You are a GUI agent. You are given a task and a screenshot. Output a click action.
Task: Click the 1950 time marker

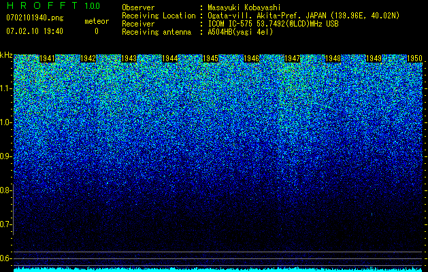[415, 58]
